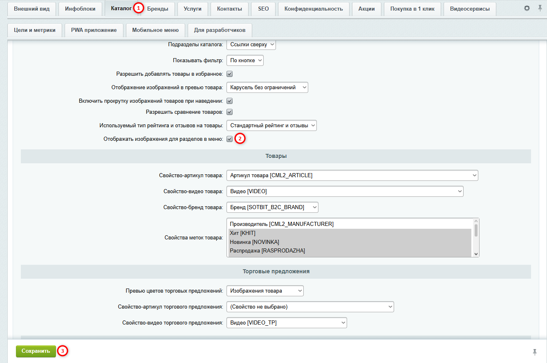Open the Для разработчиков tab

tap(220, 30)
